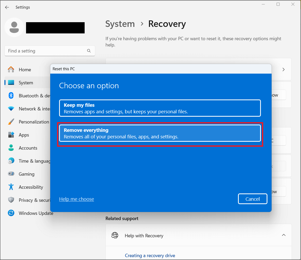The width and height of the screenshot is (301, 260).
Task: Maximize the Settings window
Action: 278,4
